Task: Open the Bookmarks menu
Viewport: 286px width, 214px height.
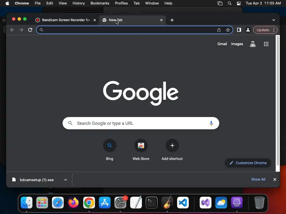Action: [100, 3]
